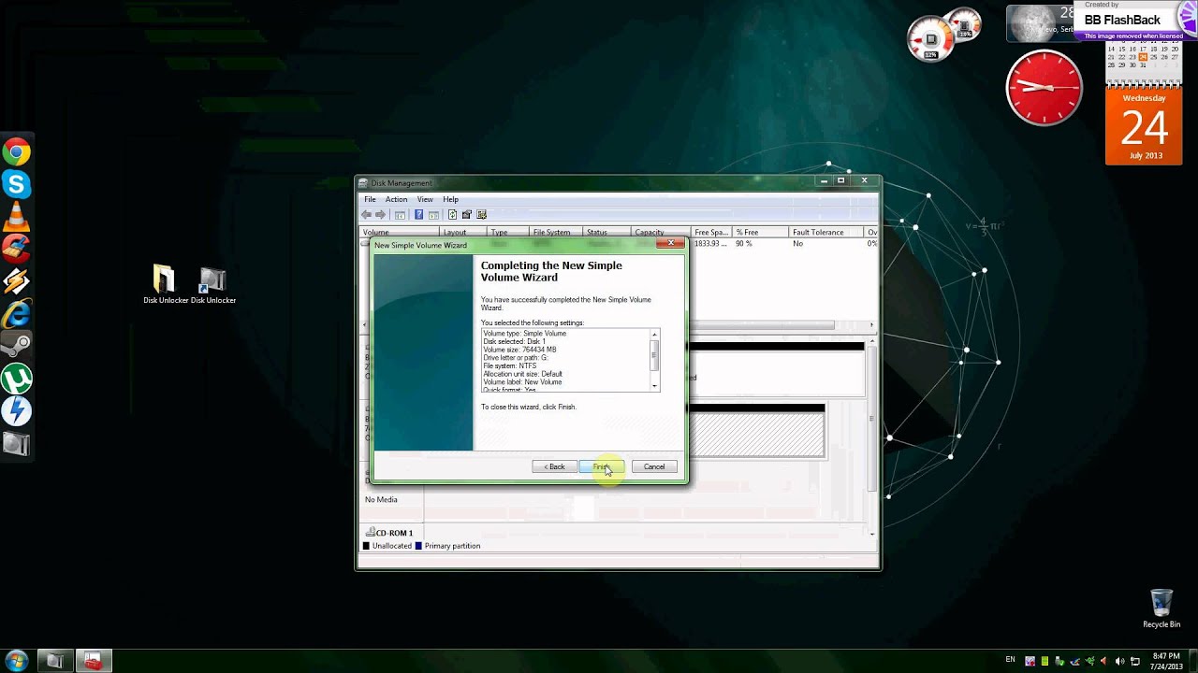Open the File menu in Disk Management
Screen dimensions: 1198x673
(x=370, y=199)
